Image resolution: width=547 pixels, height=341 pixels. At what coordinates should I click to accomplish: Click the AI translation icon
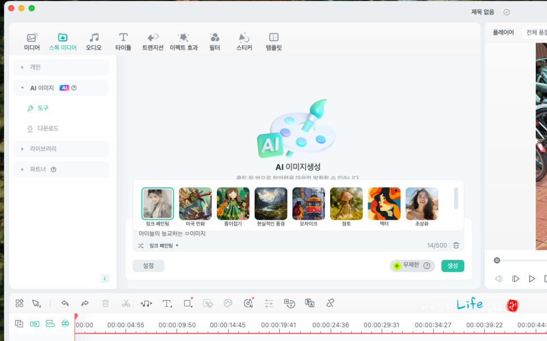[x=309, y=303]
